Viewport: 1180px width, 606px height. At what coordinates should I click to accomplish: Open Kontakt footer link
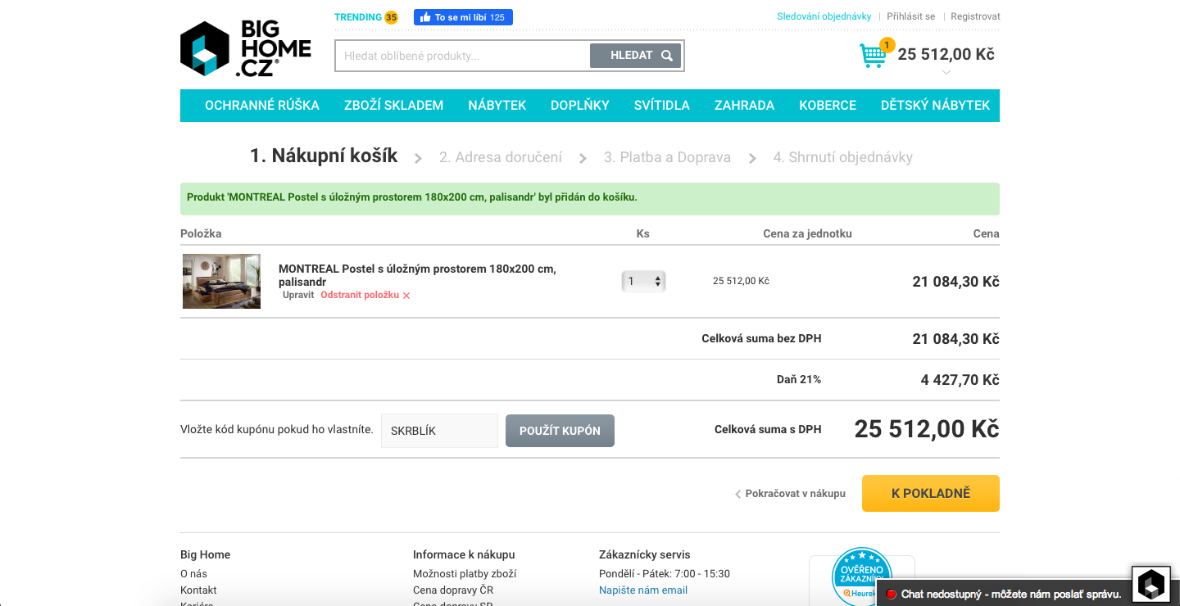coord(198,590)
